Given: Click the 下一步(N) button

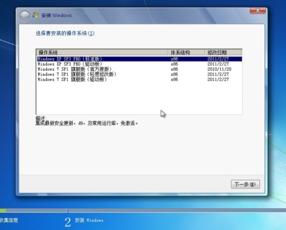Looking at the screenshot, I should [x=245, y=184].
